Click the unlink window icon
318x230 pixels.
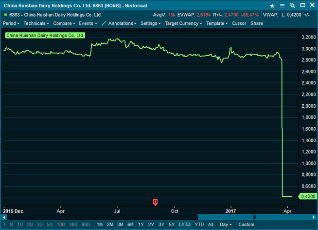[x=292, y=5]
